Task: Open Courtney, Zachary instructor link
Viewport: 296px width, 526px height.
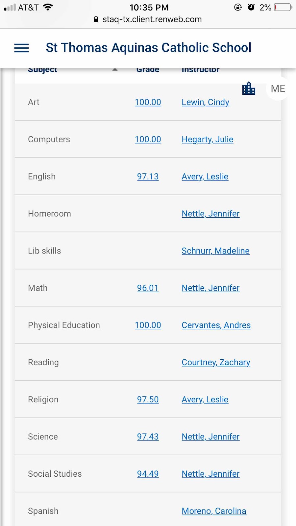Action: [x=216, y=362]
